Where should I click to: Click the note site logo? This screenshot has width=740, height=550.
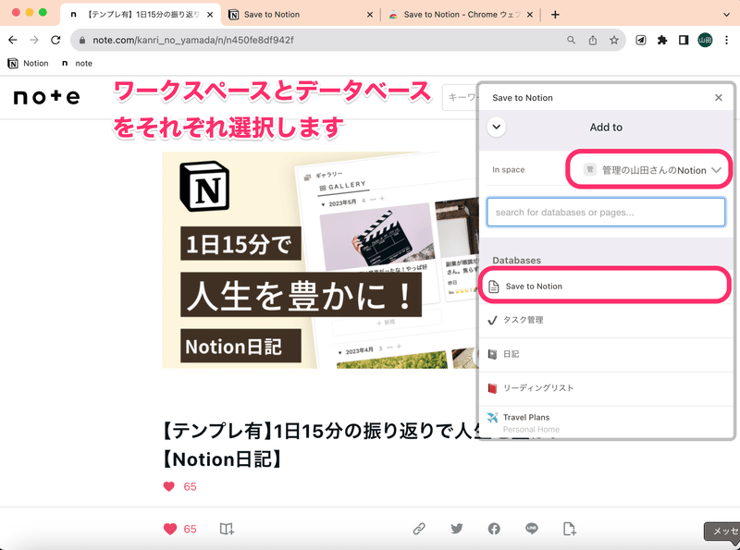point(47,97)
